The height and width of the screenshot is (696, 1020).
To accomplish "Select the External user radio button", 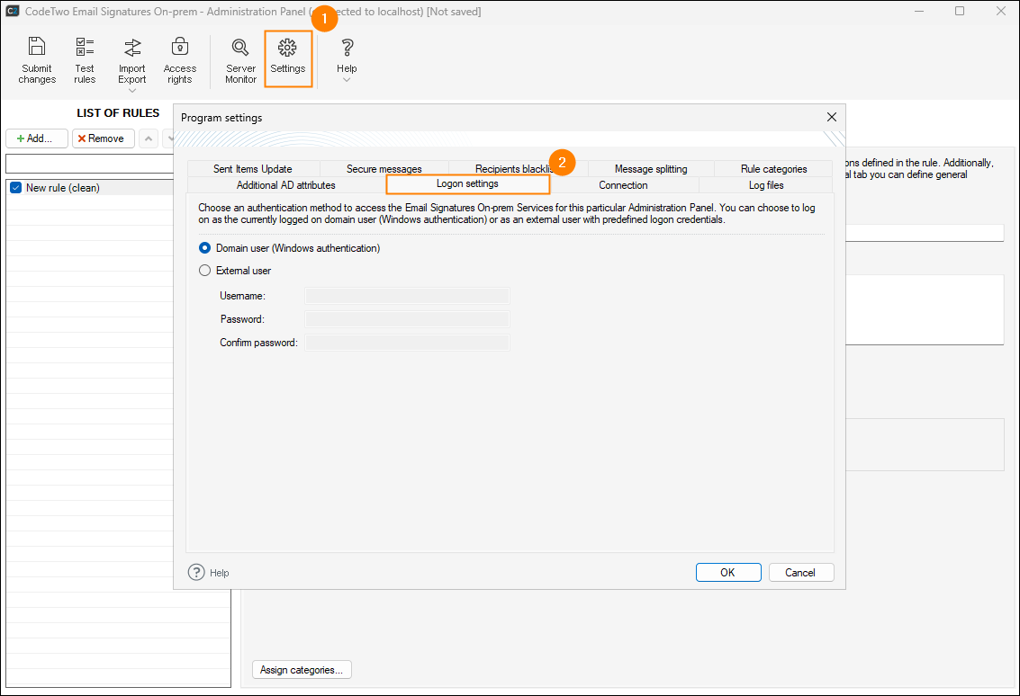I will [205, 271].
